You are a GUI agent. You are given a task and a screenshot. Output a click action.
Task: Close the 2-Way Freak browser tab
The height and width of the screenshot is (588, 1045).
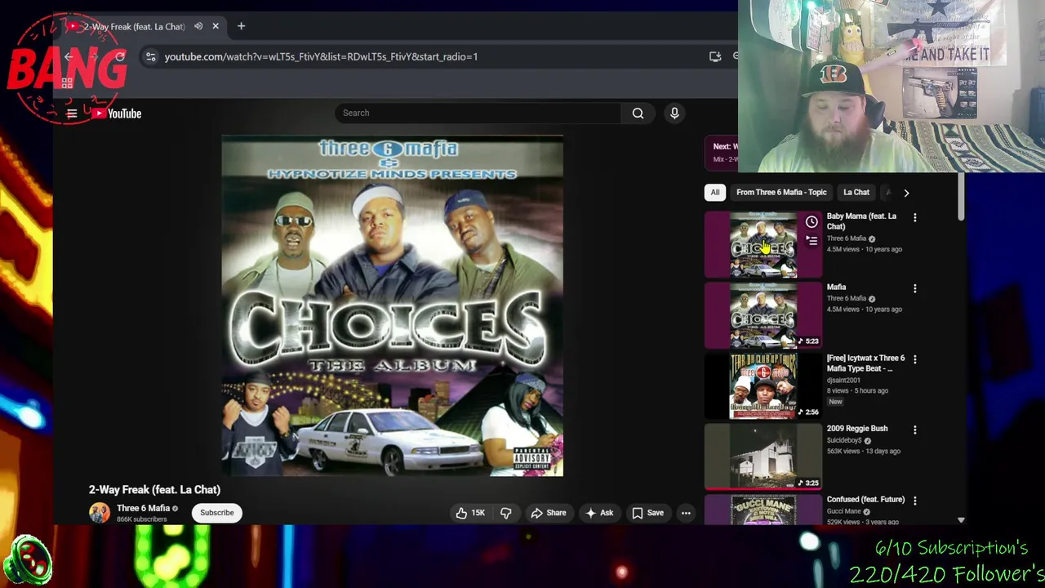click(x=216, y=26)
